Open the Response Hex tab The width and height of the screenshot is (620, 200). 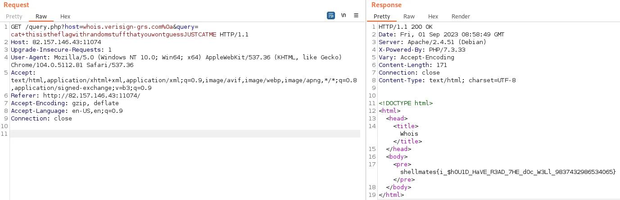[433, 17]
